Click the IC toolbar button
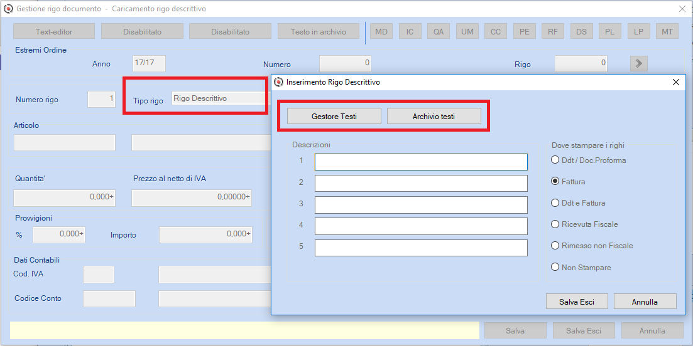Viewport: 693px width, 346px height. tap(410, 31)
